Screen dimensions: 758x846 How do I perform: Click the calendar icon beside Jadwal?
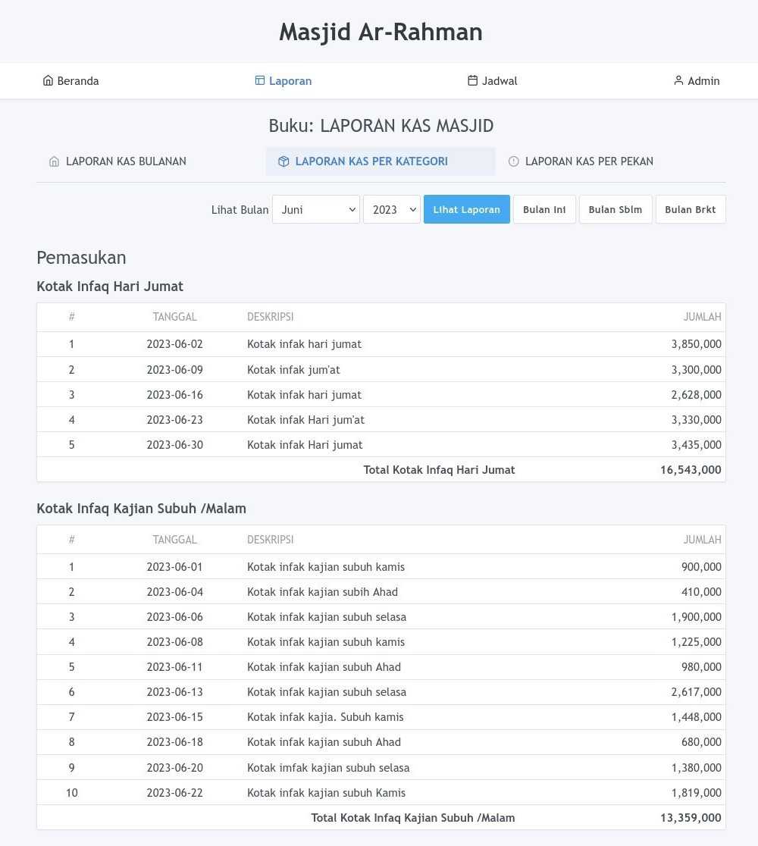click(473, 81)
